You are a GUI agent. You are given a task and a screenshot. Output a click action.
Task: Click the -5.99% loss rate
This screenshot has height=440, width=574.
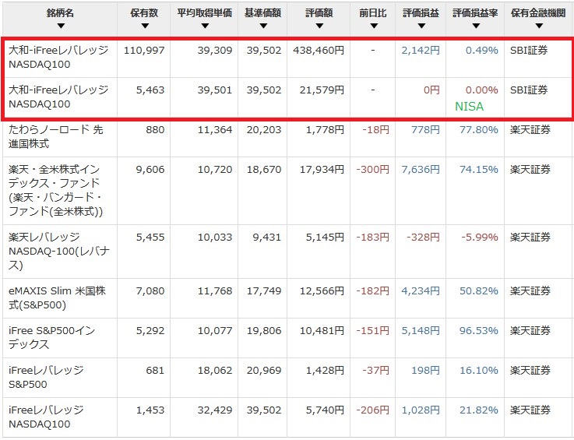[x=480, y=238]
